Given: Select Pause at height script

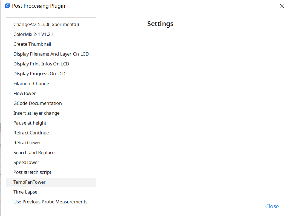Looking at the screenshot, I should click(x=51, y=123).
